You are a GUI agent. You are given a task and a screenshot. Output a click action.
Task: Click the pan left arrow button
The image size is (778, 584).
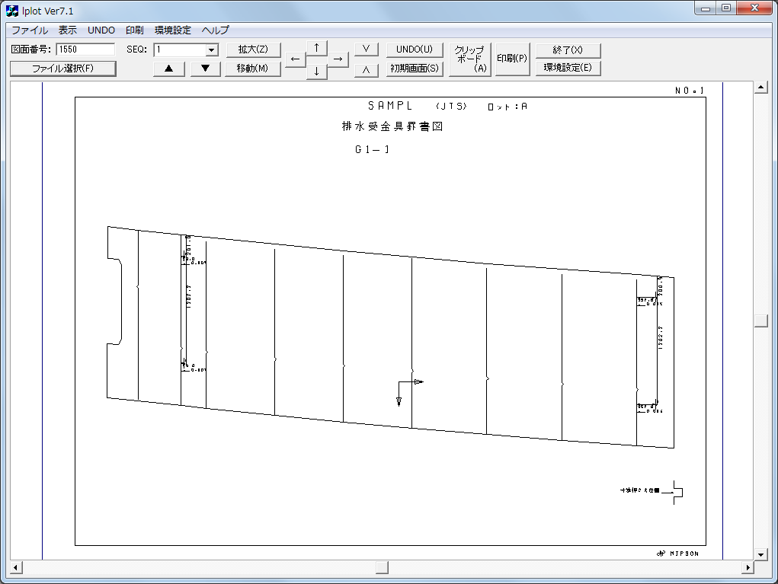pyautogui.click(x=295, y=59)
